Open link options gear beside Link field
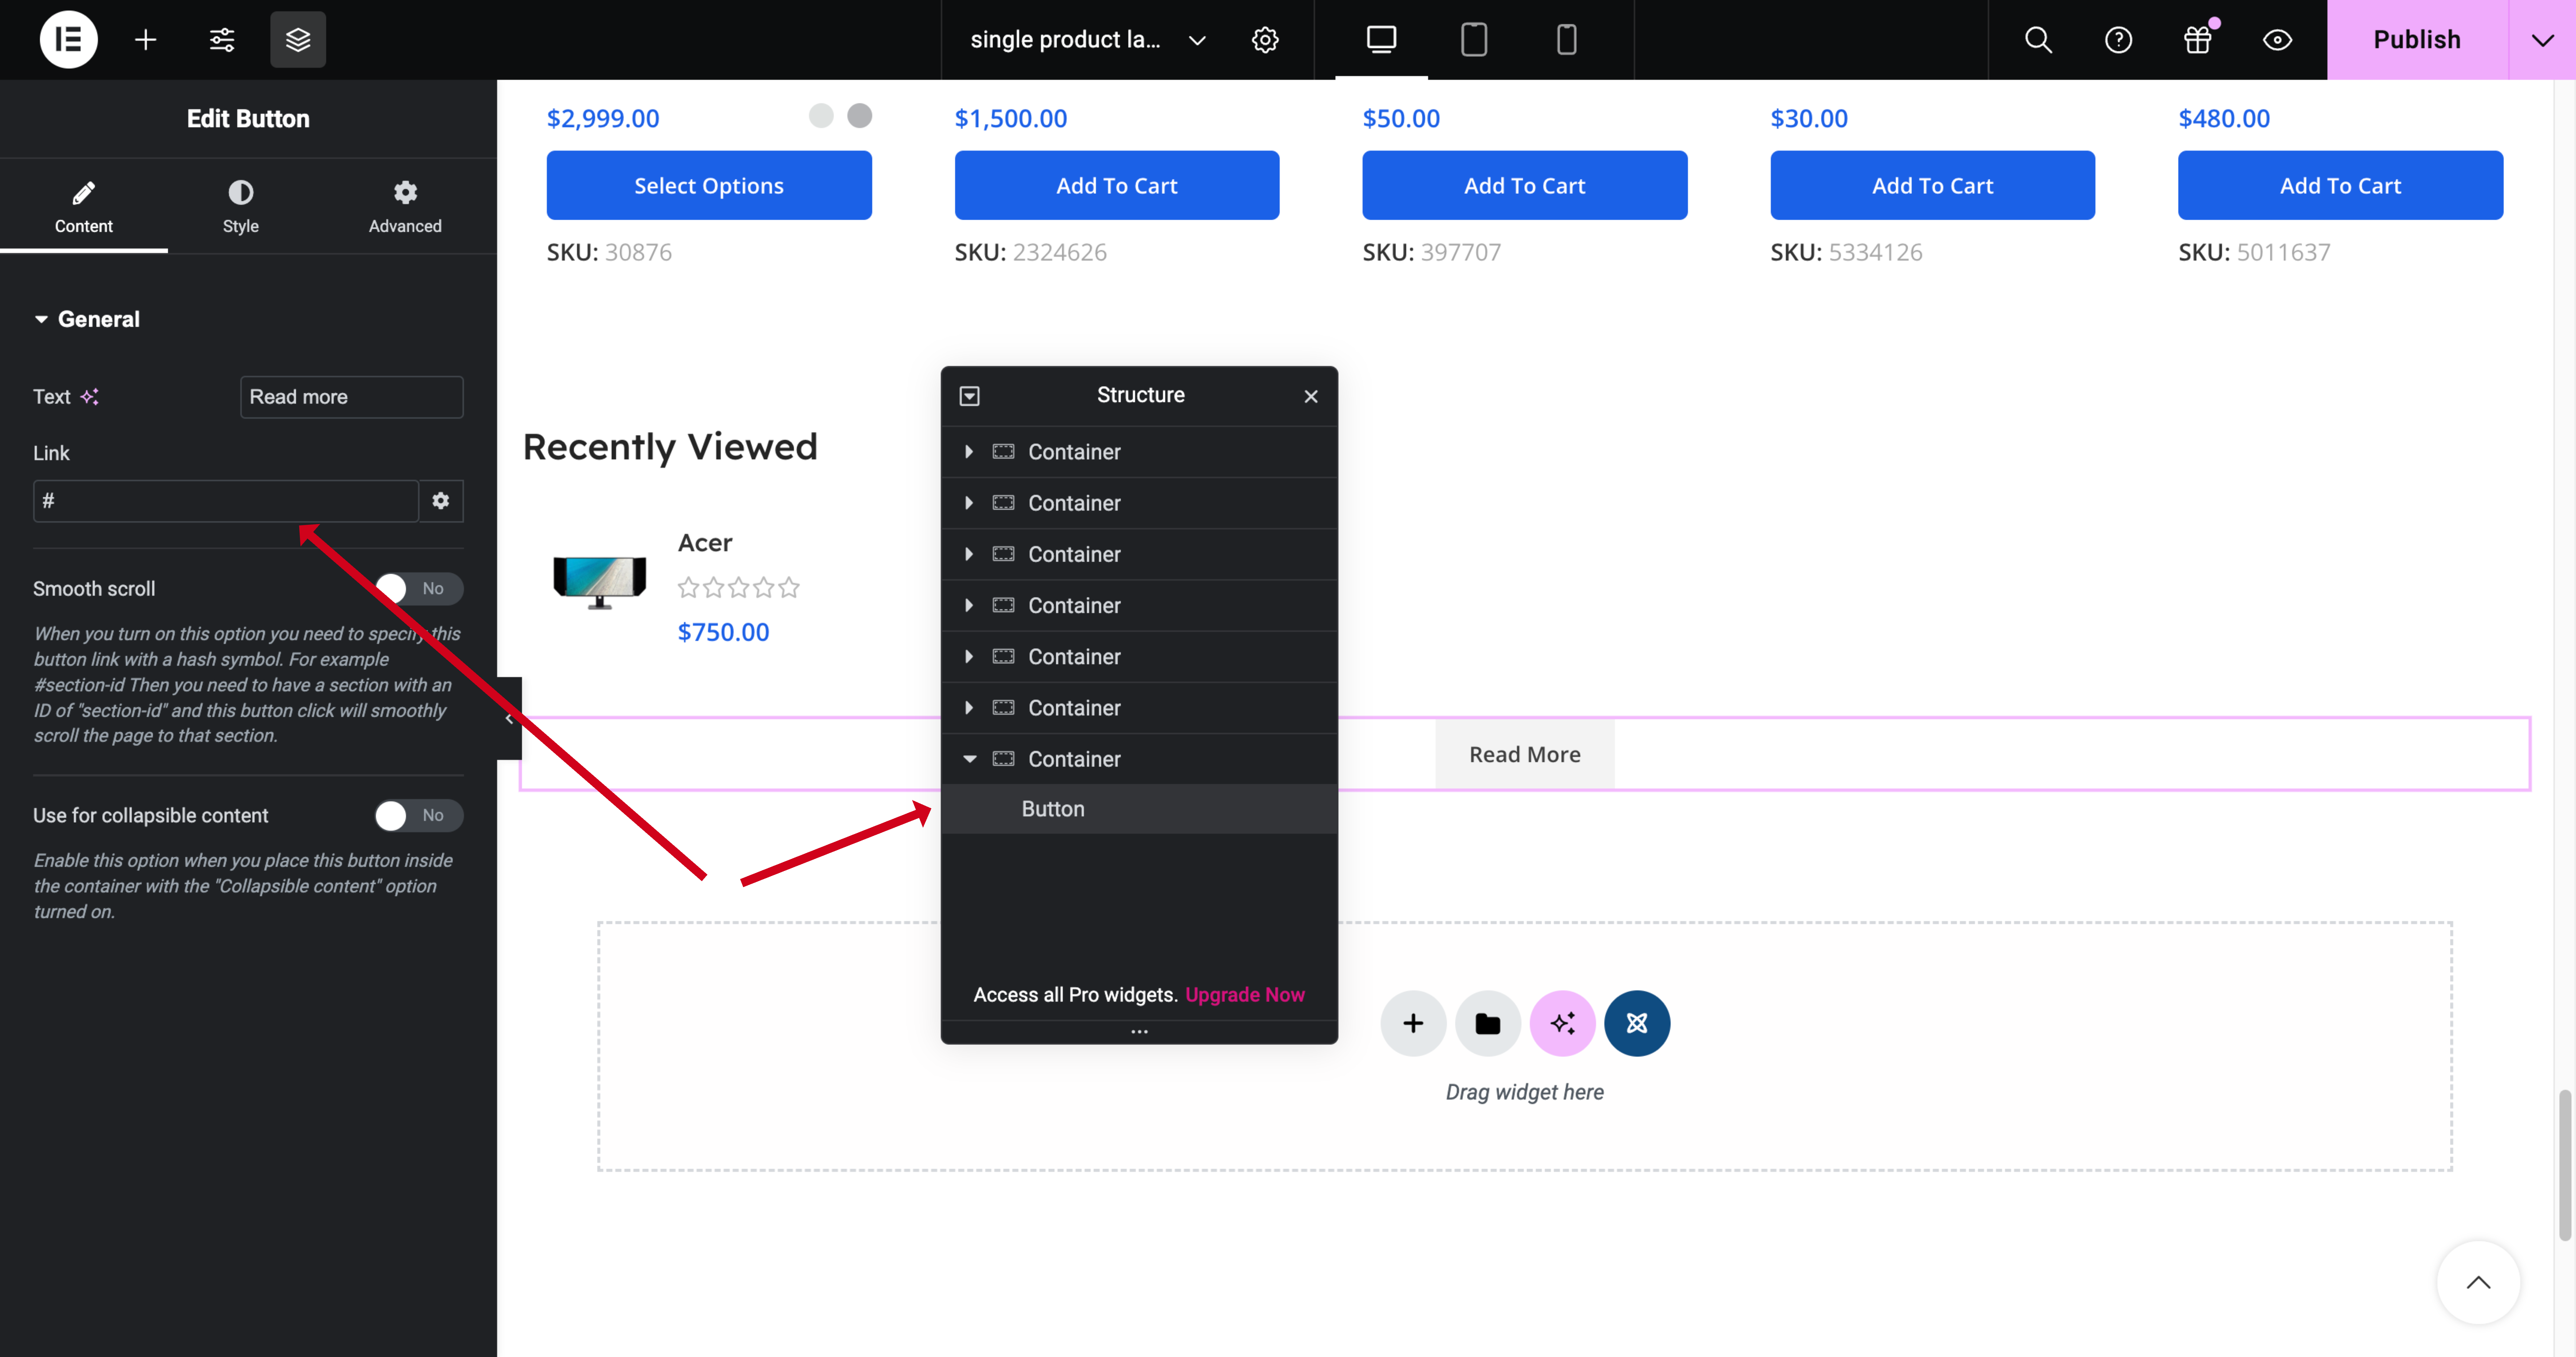Image resolution: width=2576 pixels, height=1357 pixels. (441, 501)
